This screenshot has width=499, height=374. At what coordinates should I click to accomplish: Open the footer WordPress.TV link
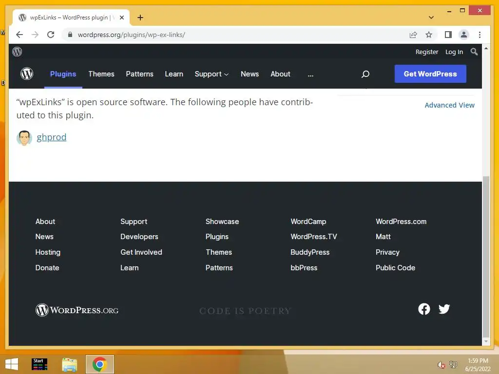[314, 237]
